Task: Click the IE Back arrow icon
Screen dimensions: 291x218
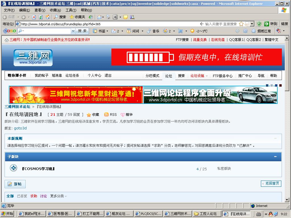Action: tap(5, 17)
